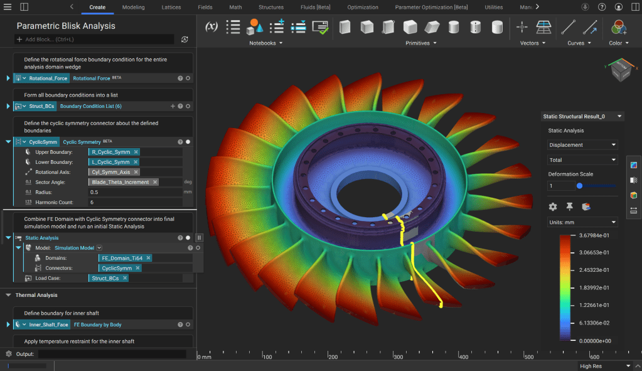Image resolution: width=642 pixels, height=371 pixels.
Task: Select the measurement ruler icon
Action: 633,210
